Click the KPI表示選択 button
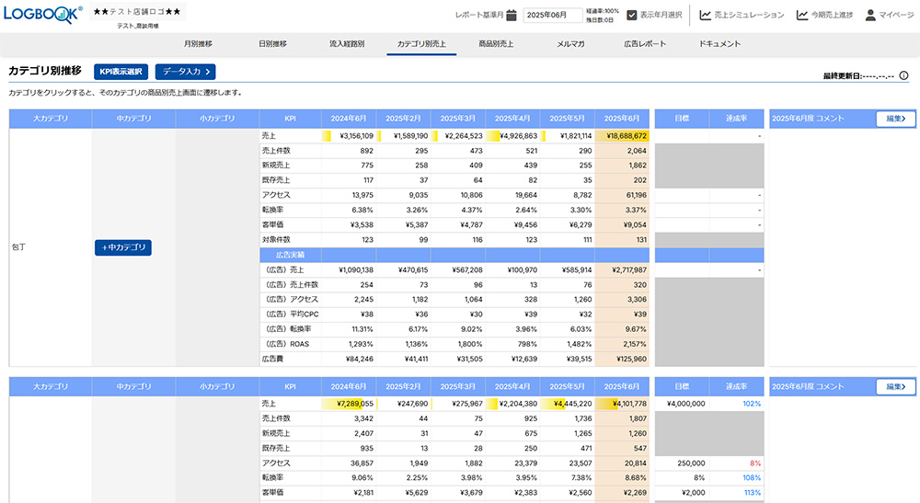920x503 pixels. [121, 72]
